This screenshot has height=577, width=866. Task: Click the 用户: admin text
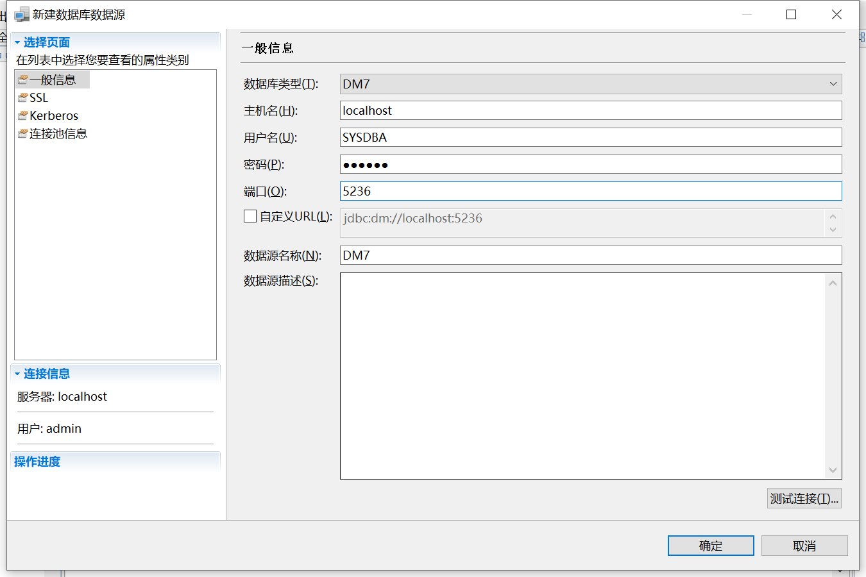coord(49,428)
